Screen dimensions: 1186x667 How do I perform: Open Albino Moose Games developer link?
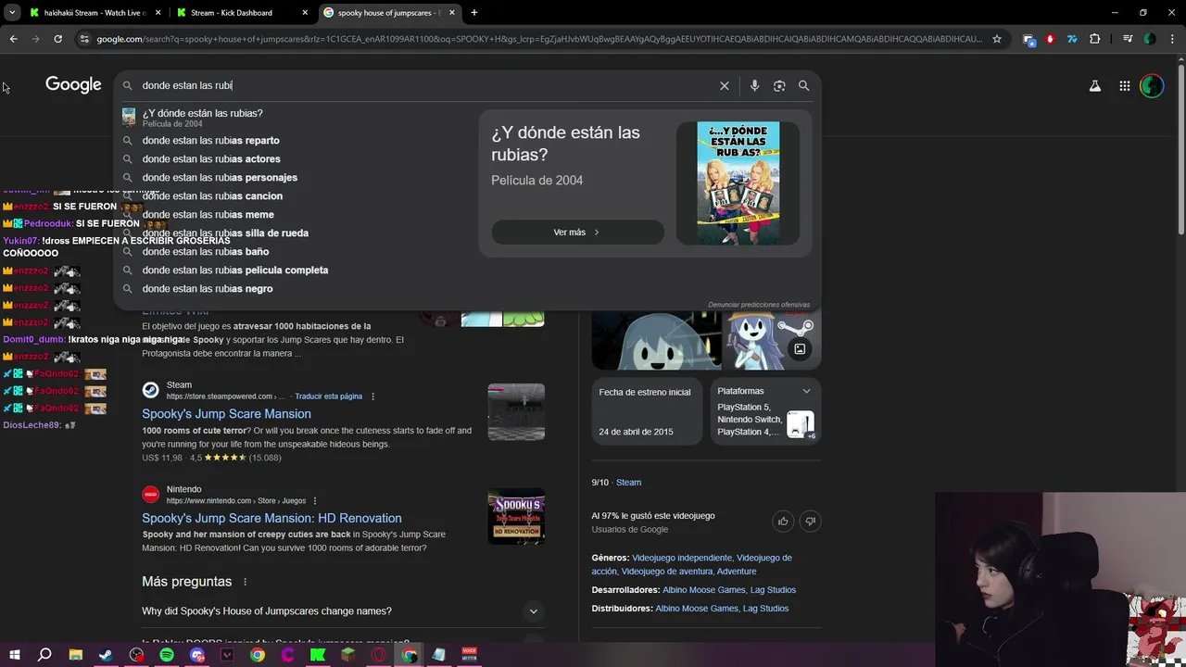(704, 590)
